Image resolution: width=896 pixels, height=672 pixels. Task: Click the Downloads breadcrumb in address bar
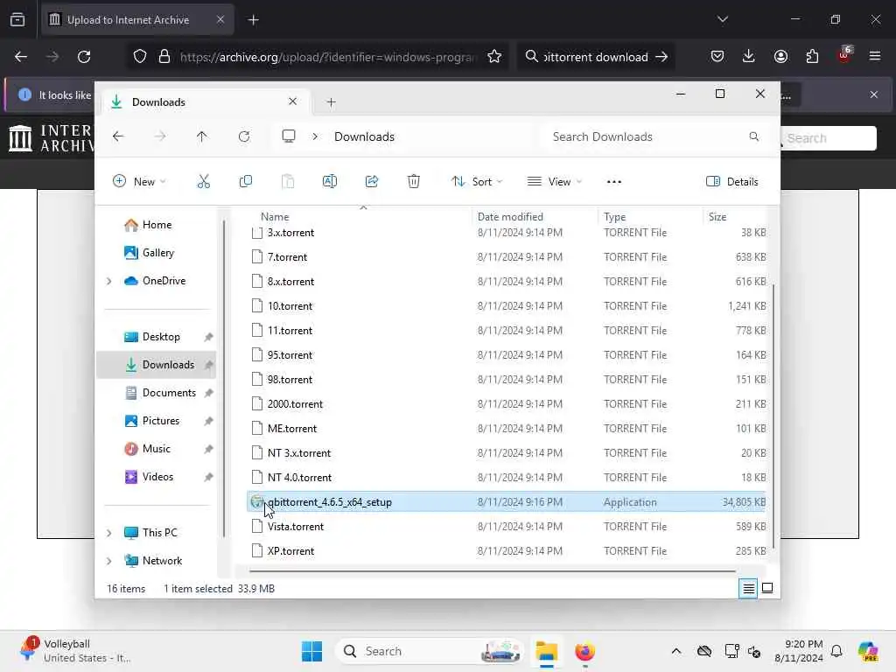pos(364,136)
